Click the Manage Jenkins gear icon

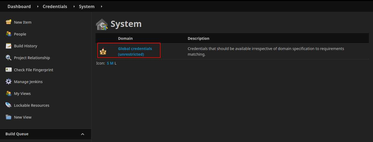9,81
